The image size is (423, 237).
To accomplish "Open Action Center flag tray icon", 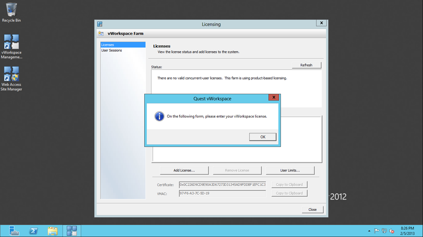I will pyautogui.click(x=377, y=231).
